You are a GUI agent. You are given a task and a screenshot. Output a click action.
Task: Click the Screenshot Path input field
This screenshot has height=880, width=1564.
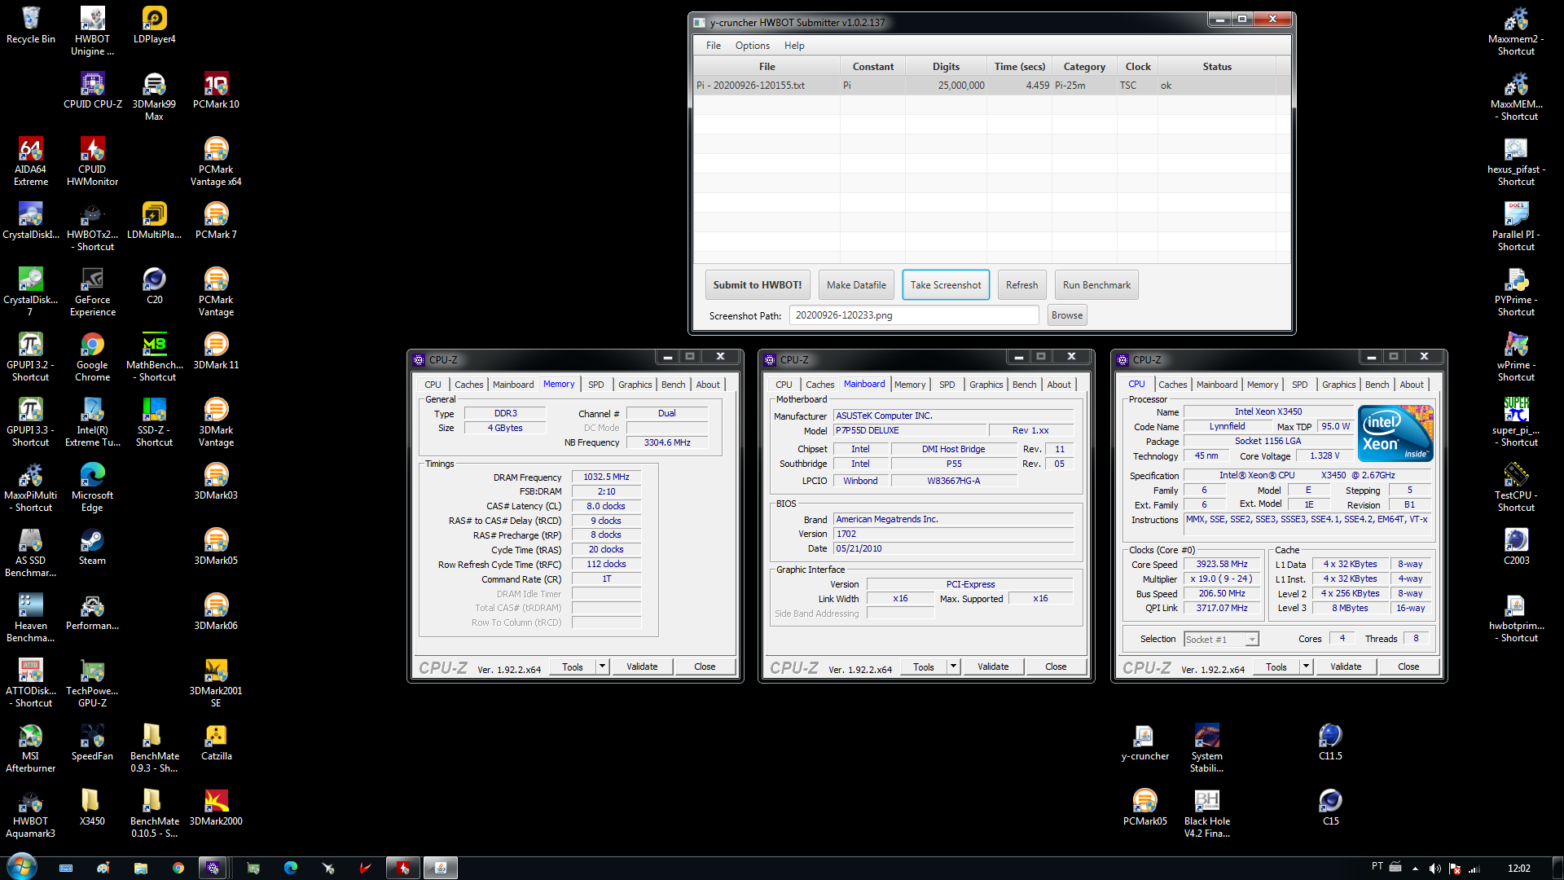(914, 315)
